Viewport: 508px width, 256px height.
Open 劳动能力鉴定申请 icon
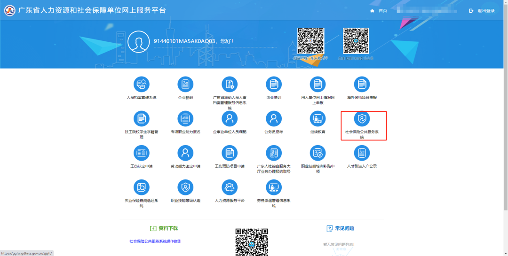[185, 153]
